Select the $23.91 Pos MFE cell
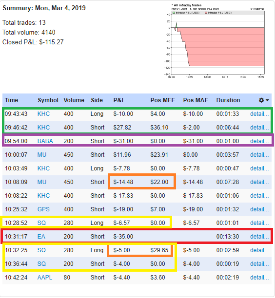Viewport: 275px width, 298px height. click(159, 155)
